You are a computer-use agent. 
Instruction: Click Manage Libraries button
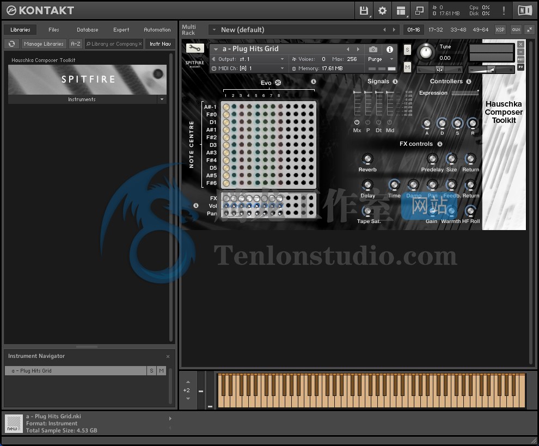click(44, 44)
